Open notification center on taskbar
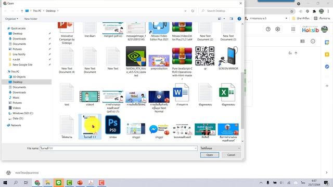 [326, 182]
